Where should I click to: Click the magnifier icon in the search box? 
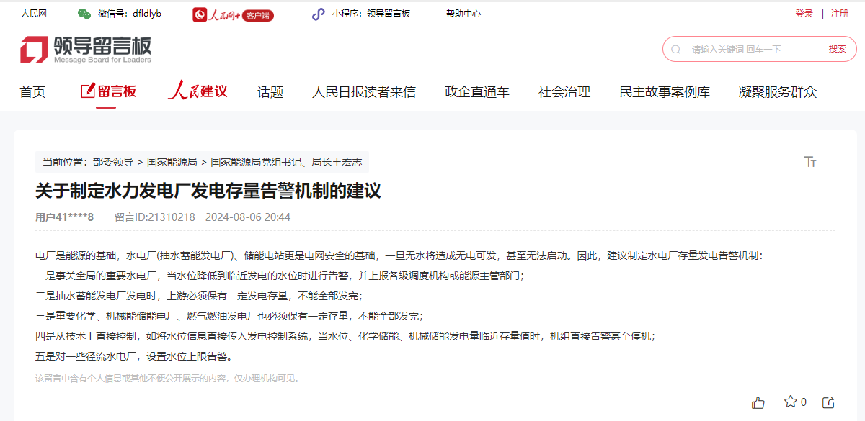click(675, 48)
